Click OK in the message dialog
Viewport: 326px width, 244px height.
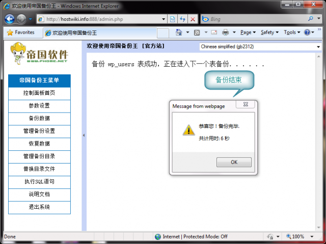pyautogui.click(x=234, y=162)
